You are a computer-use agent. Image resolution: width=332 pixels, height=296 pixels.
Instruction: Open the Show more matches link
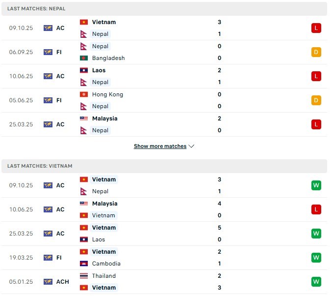tap(160, 146)
